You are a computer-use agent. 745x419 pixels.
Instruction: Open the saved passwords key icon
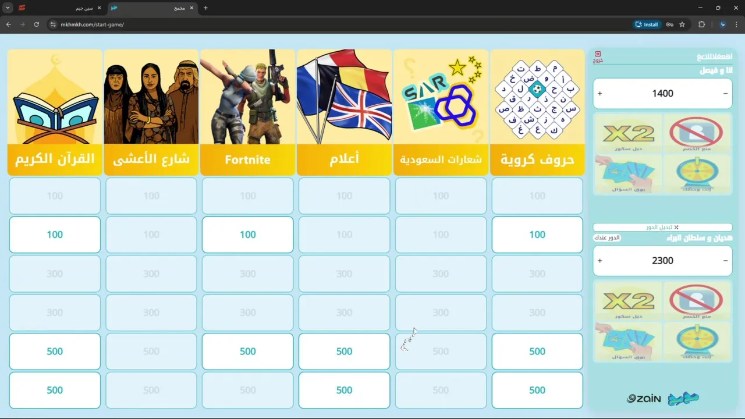point(670,24)
